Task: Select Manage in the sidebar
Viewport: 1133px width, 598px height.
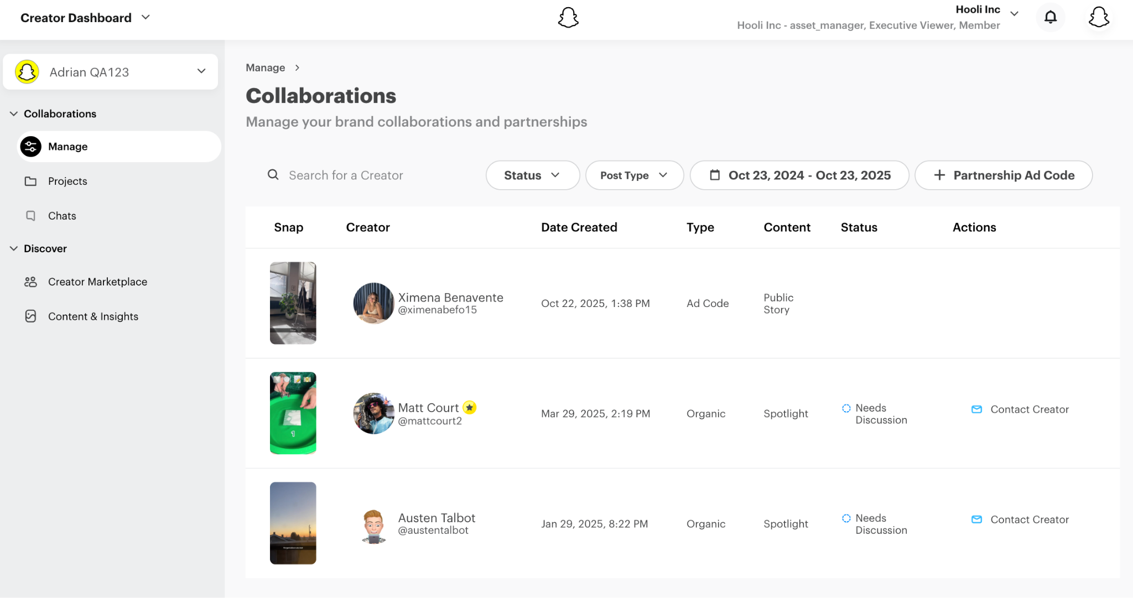Action: click(119, 147)
